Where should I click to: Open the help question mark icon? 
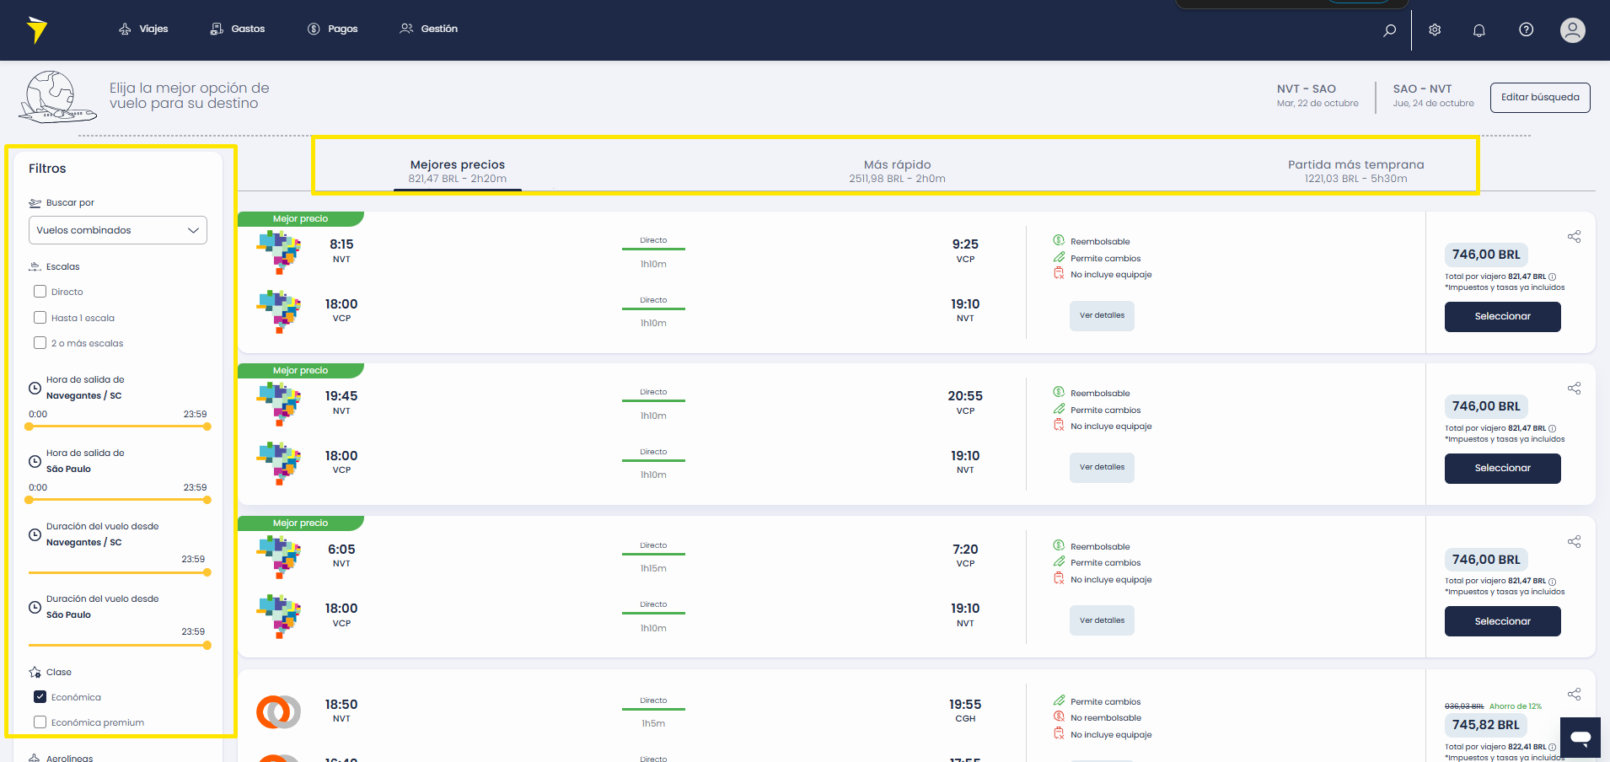pos(1526,30)
